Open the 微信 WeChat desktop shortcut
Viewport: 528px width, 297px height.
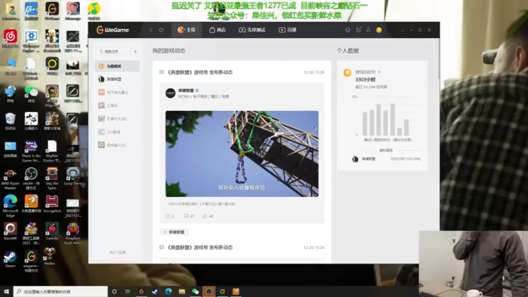point(31,94)
